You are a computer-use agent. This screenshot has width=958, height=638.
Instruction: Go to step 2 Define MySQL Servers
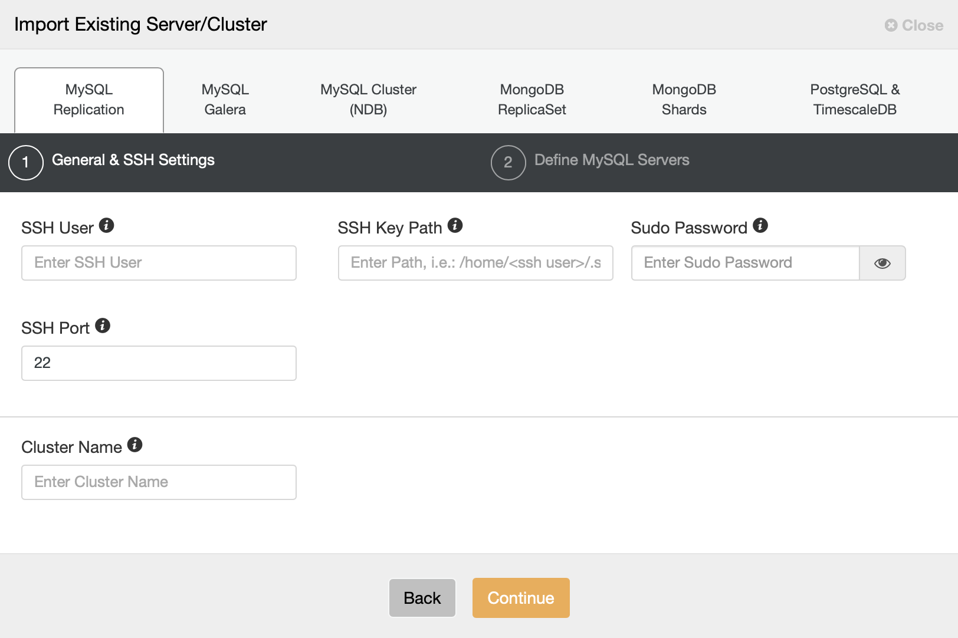coord(590,162)
